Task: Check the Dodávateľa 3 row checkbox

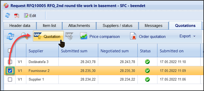Action: (x=10, y=62)
